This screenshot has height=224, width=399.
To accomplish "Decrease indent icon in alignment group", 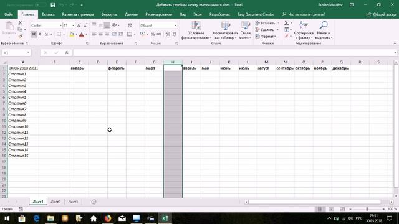I will (x=114, y=34).
